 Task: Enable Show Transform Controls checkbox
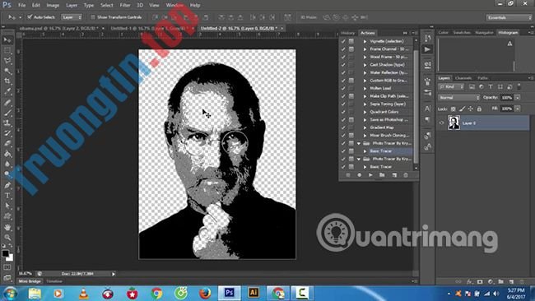point(93,16)
